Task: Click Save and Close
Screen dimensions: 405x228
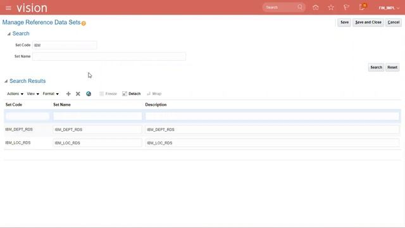Action: coord(368,23)
